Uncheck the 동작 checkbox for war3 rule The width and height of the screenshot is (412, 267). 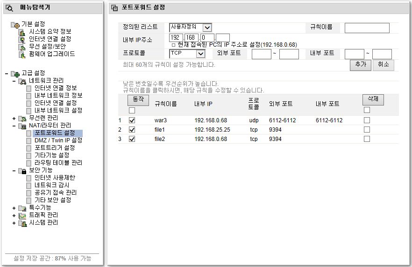click(x=132, y=120)
